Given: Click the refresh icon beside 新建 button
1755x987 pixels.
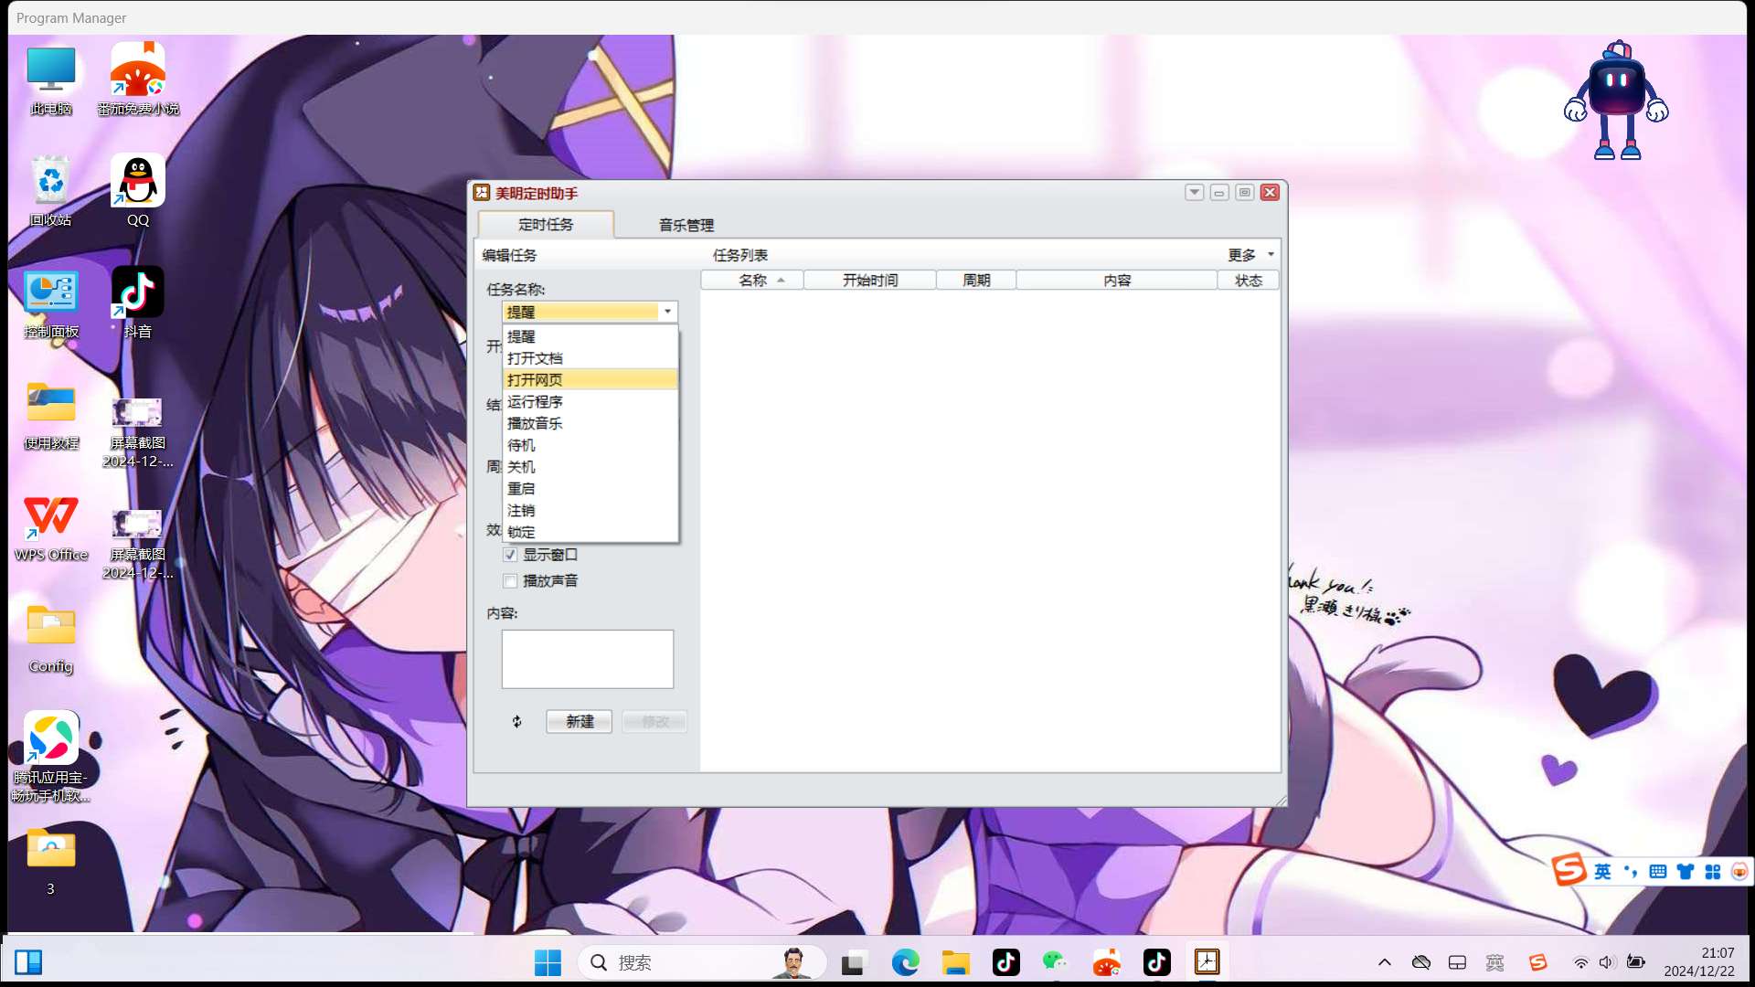Looking at the screenshot, I should click(517, 722).
